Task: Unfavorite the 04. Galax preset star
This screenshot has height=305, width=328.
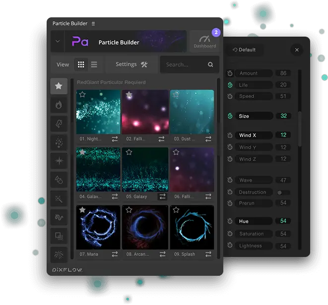Action: pos(82,152)
